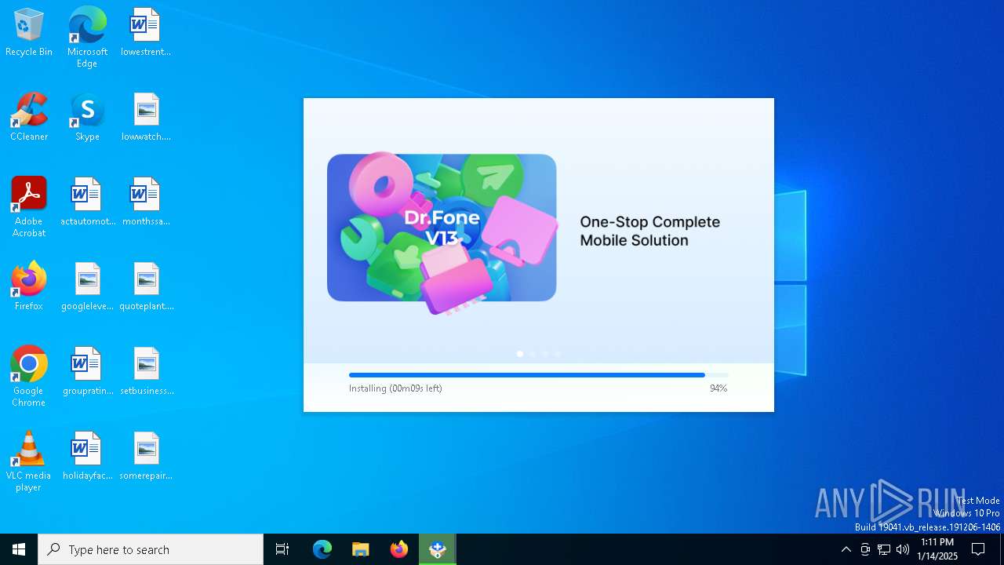Select the quoteplant image file
This screenshot has width=1004, height=565.
pos(146,286)
